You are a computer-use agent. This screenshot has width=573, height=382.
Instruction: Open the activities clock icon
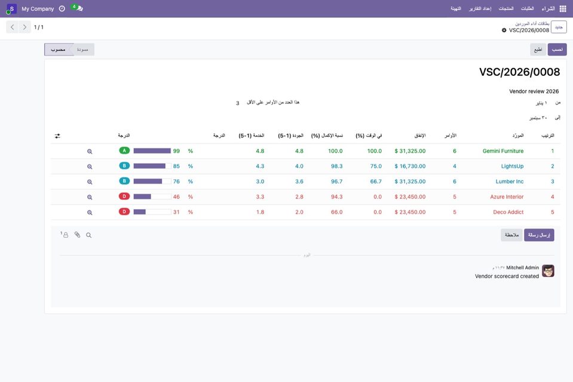point(62,9)
